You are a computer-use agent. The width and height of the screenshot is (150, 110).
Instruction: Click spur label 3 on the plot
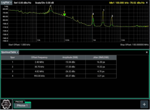tap(112, 16)
